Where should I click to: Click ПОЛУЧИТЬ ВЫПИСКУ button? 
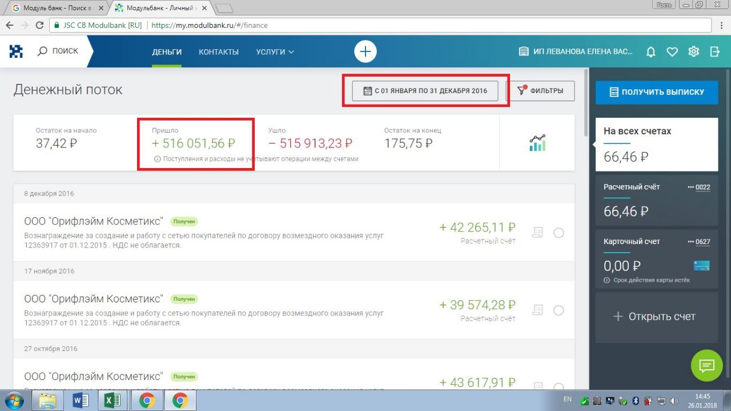657,91
